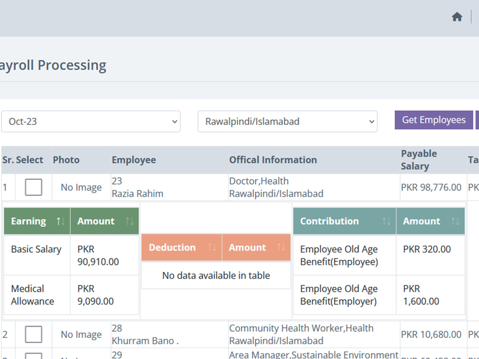Click the Photo column header
Screen dimensions: 479x359
(66, 160)
